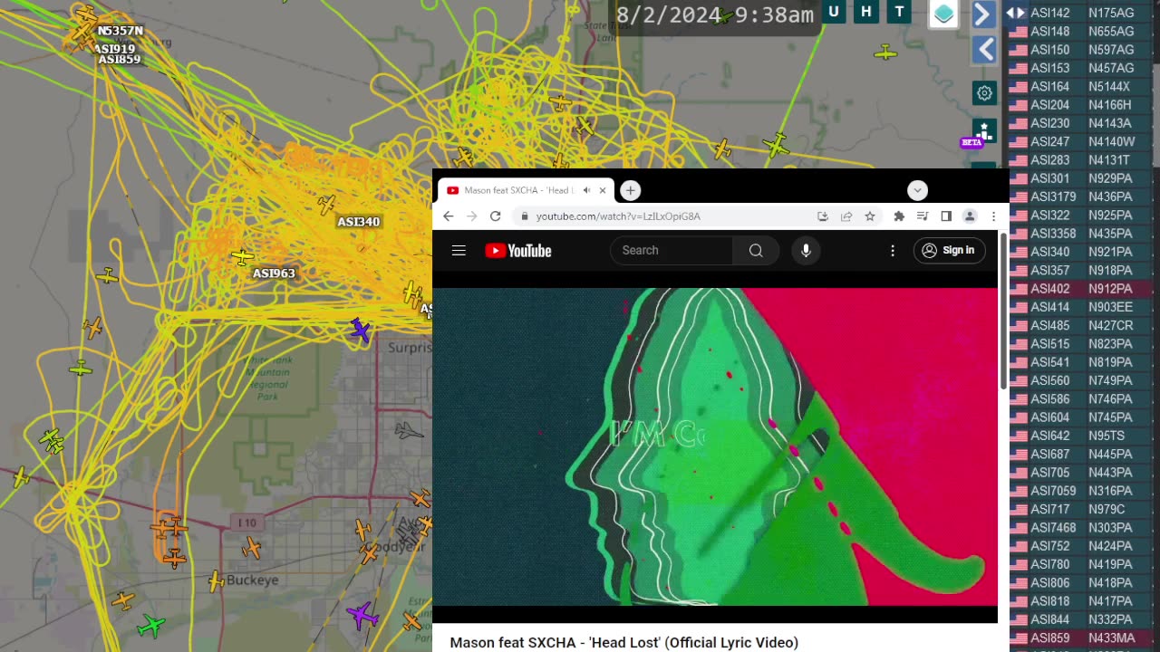Select the purple aircraft near bottom edge
The width and height of the screenshot is (1160, 652).
click(362, 616)
